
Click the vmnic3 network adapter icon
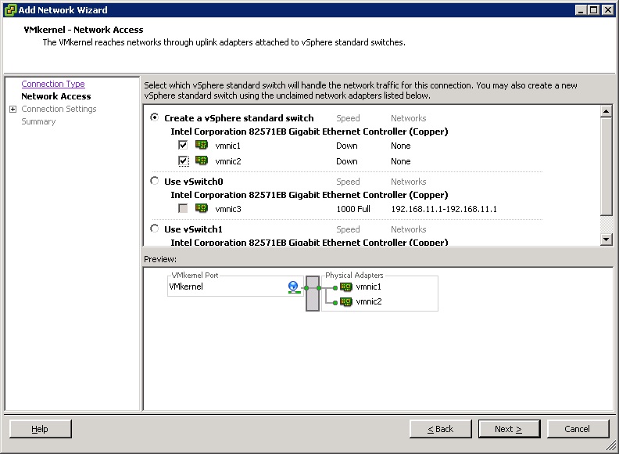click(201, 209)
